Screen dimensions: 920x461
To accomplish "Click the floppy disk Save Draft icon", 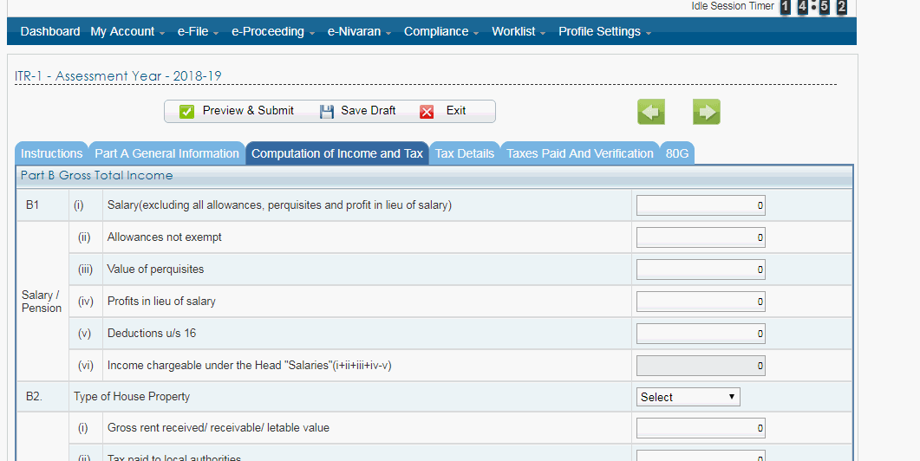I will click(327, 112).
